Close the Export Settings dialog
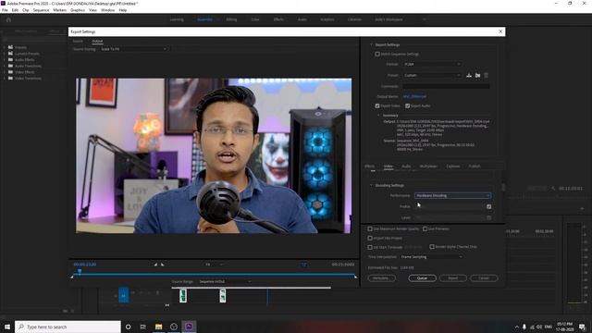 (x=500, y=31)
